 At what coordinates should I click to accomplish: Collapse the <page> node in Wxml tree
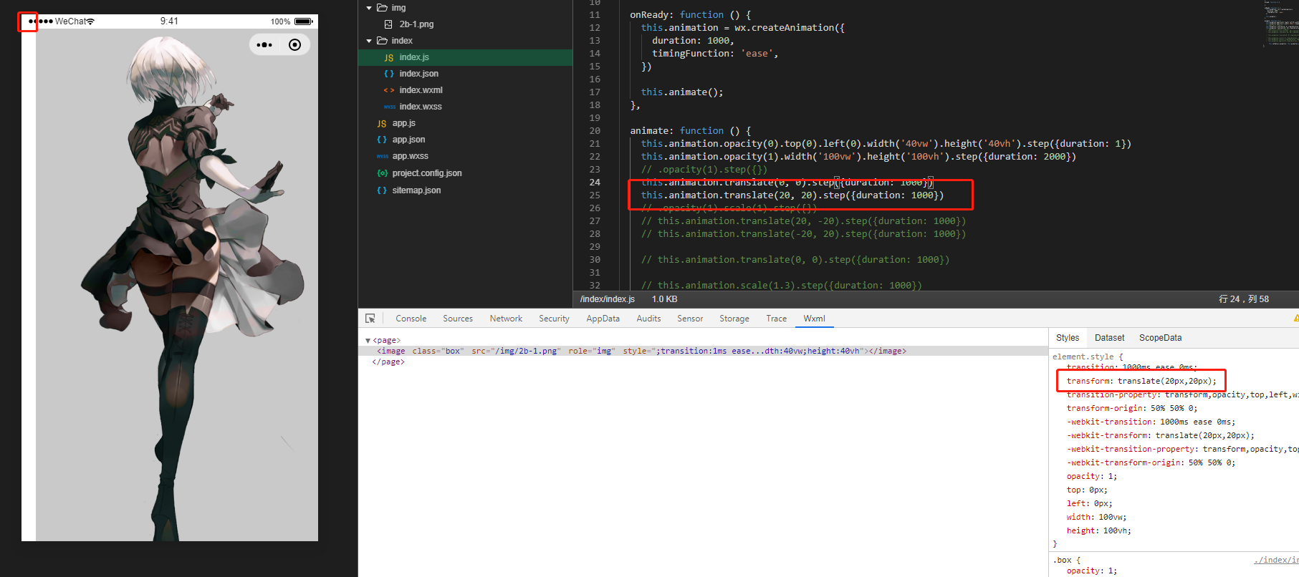click(368, 341)
